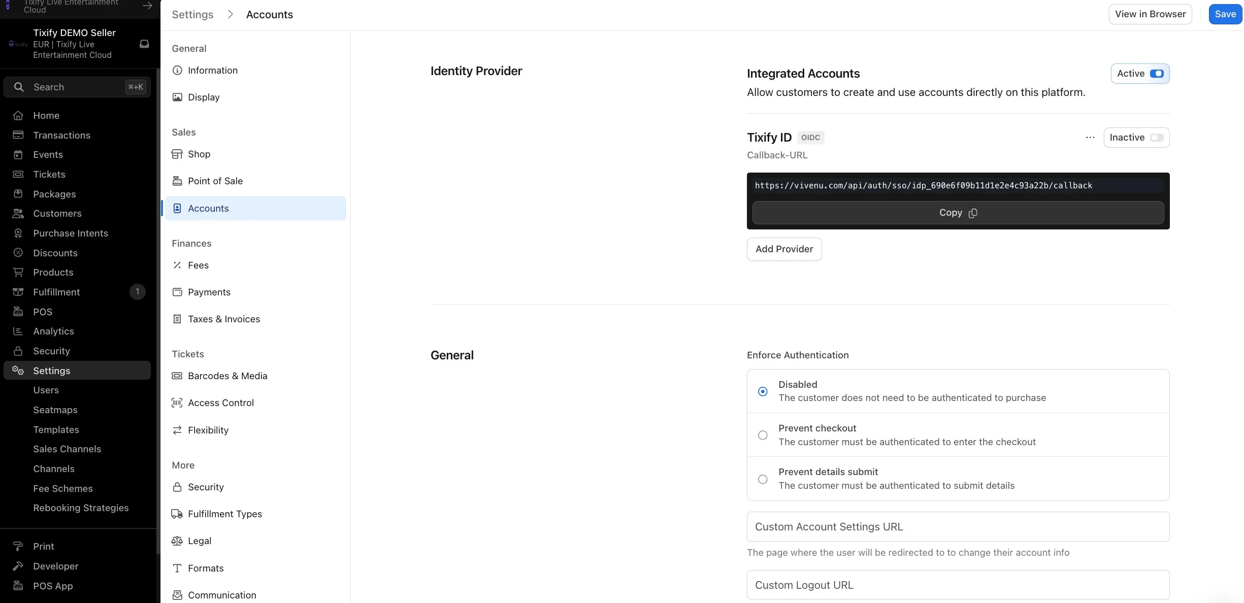
Task: Click the Events calendar icon
Action: [x=18, y=154]
